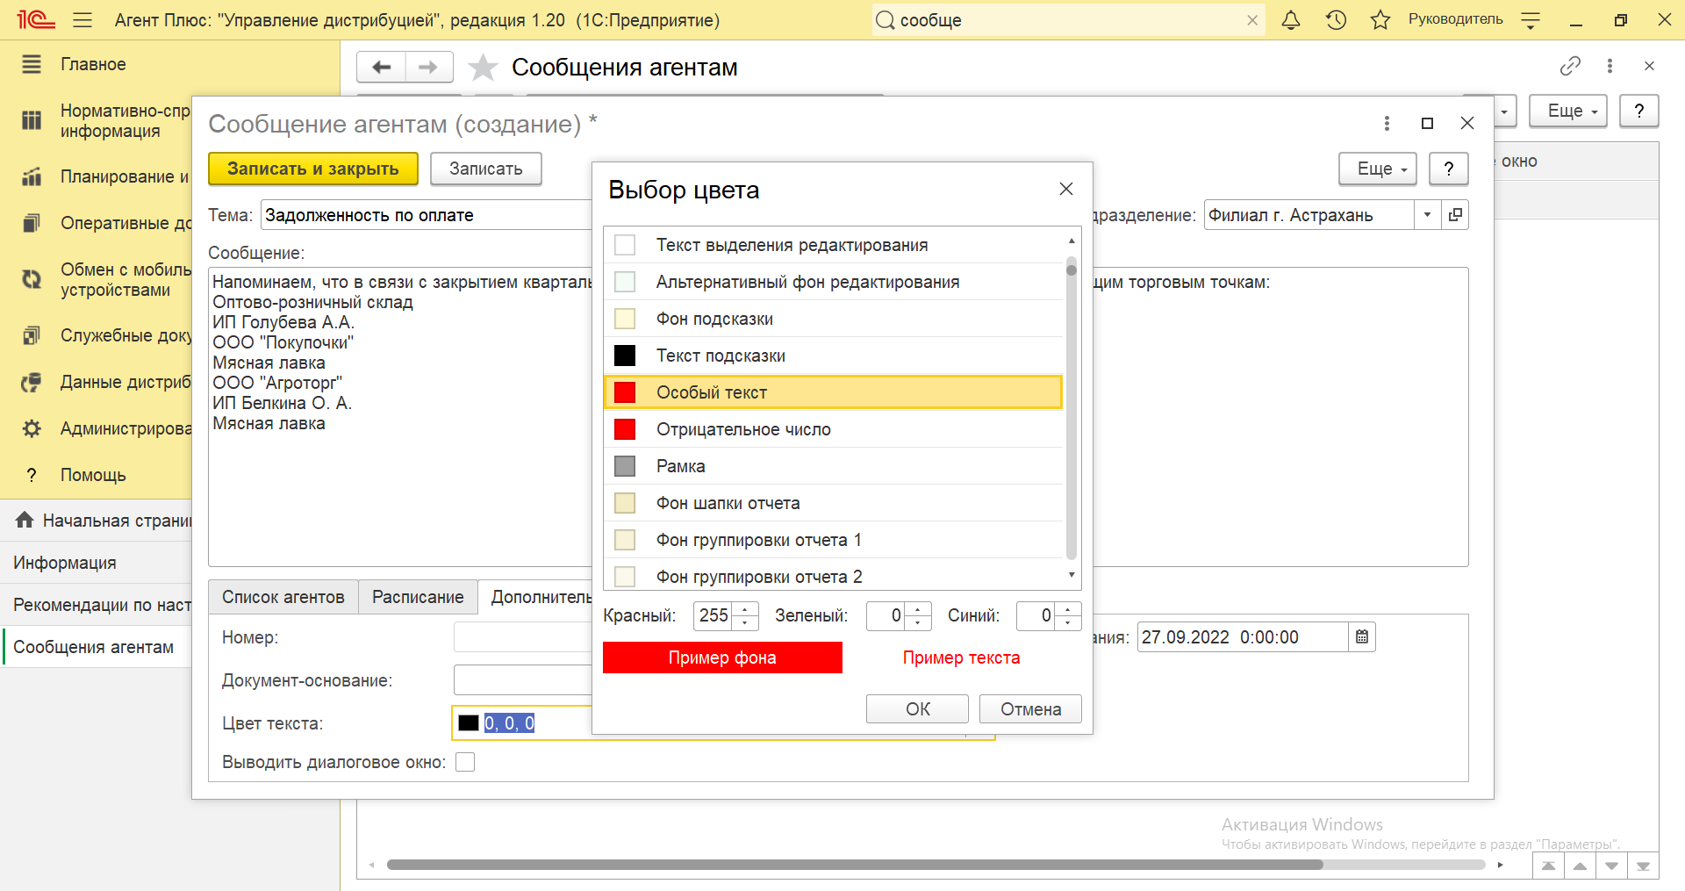Image resolution: width=1685 pixels, height=891 pixels.
Task: Open the date picker calendar icon
Action: pyautogui.click(x=1362, y=637)
